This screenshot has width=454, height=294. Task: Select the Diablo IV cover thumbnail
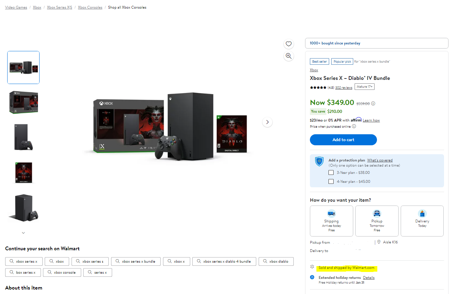[x=23, y=172]
